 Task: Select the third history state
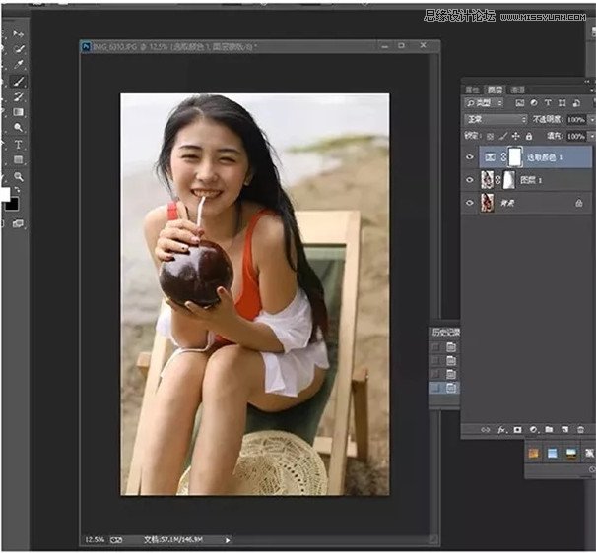tap(444, 374)
